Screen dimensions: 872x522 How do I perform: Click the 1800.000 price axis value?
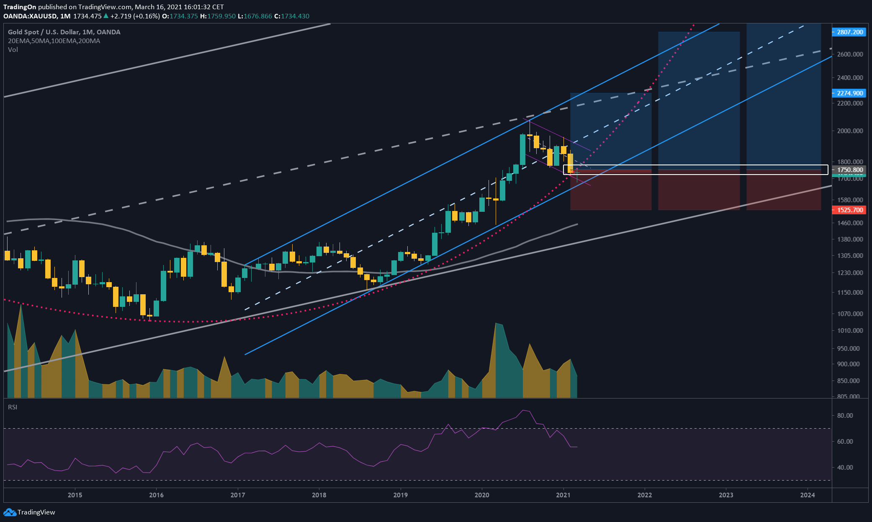tap(850, 162)
